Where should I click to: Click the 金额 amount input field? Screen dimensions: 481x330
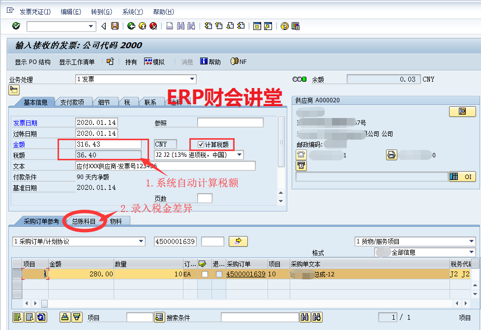(x=108, y=144)
